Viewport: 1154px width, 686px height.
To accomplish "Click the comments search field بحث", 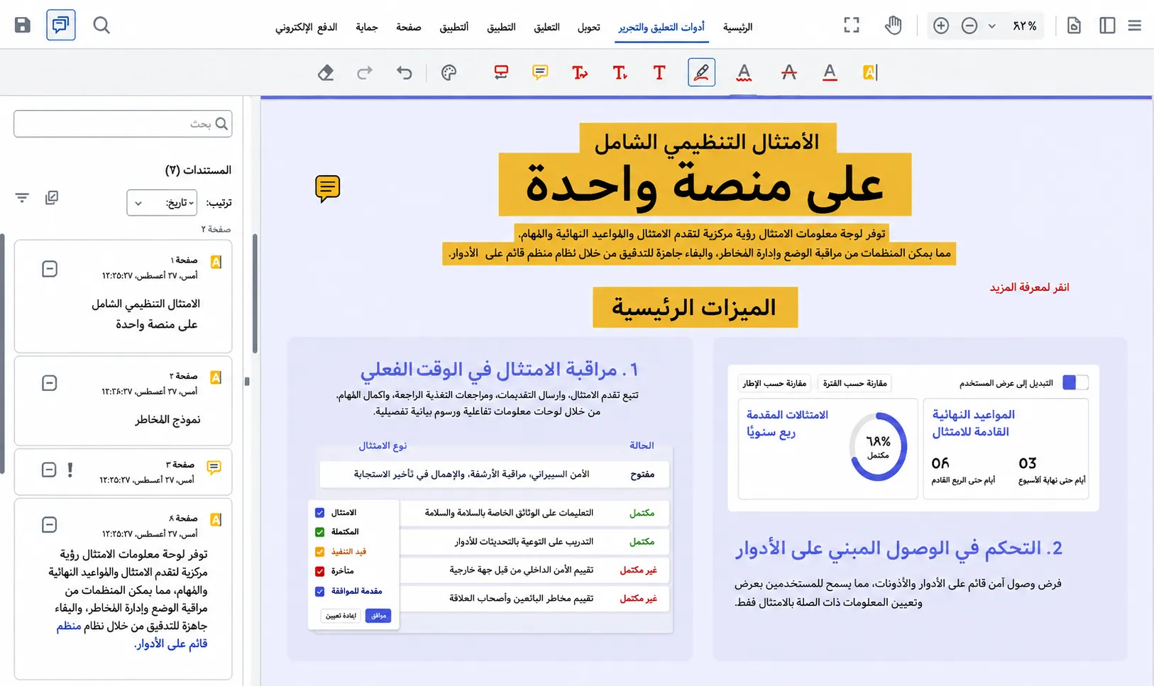I will click(123, 123).
